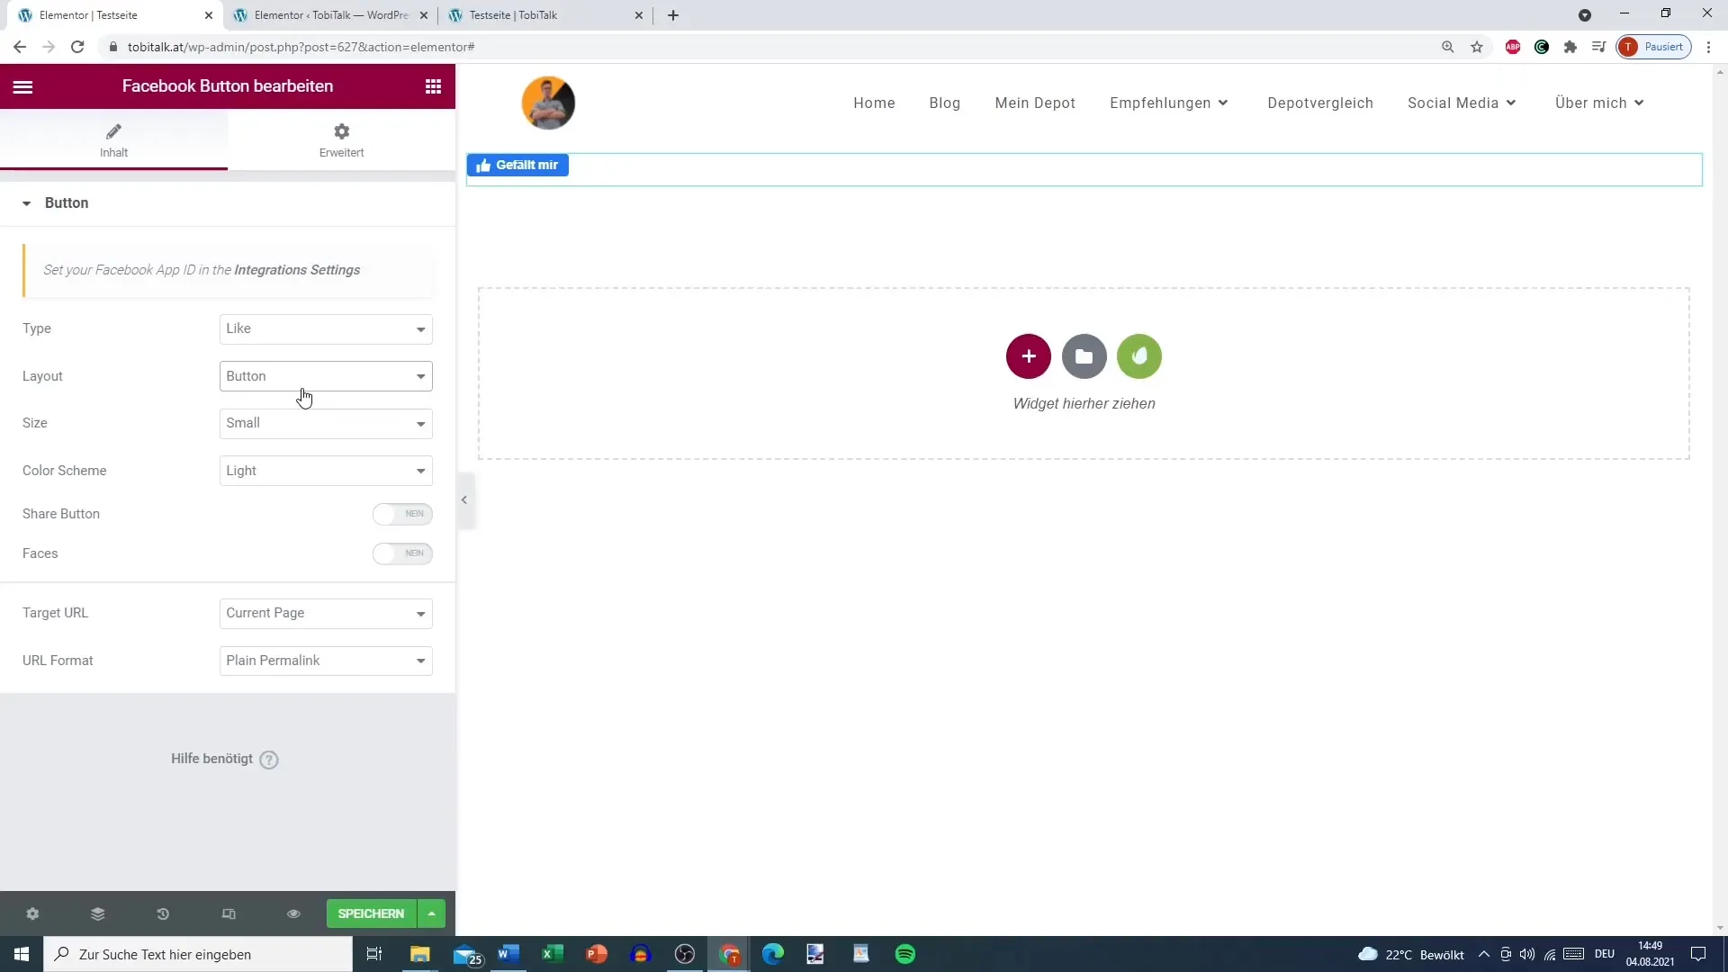The height and width of the screenshot is (972, 1728).
Task: Expand the Empfehlungen menu
Action: coord(1169,103)
